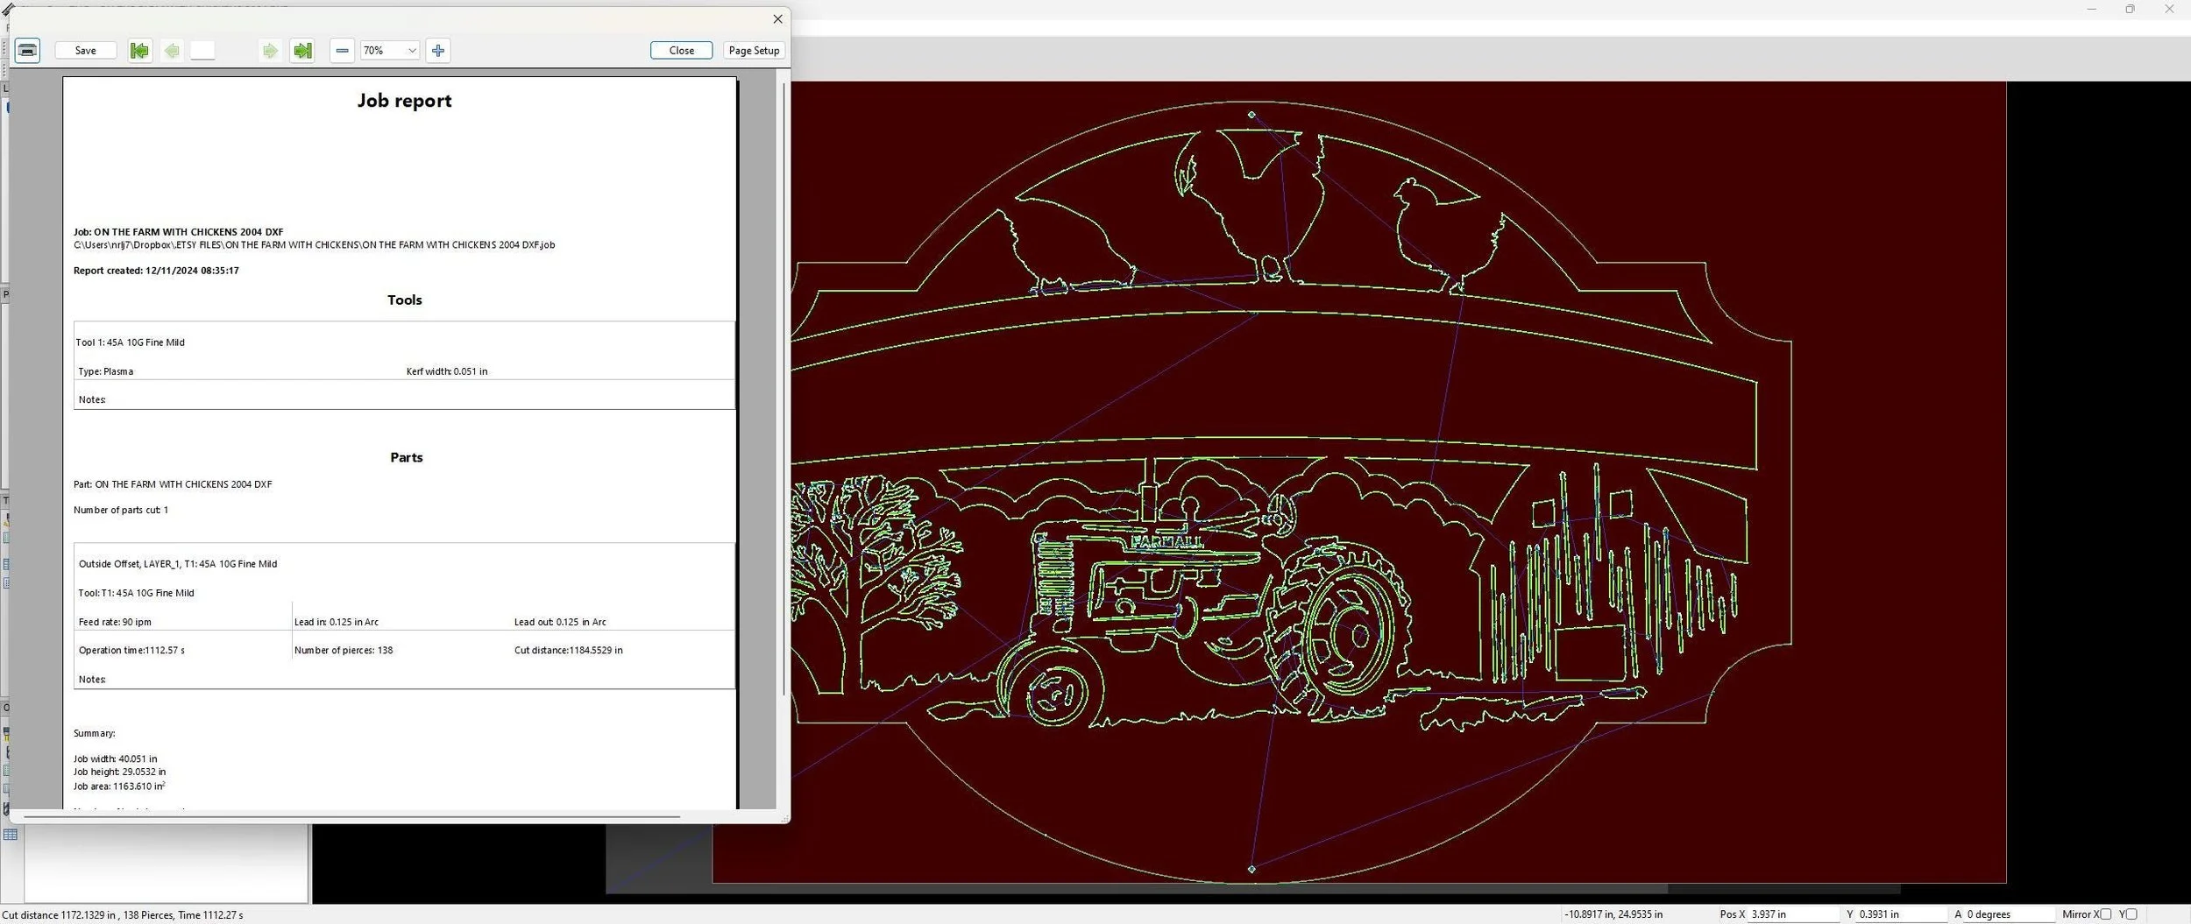This screenshot has height=924, width=2191.
Task: Open the 70% zoom level dropdown
Action: 390,51
